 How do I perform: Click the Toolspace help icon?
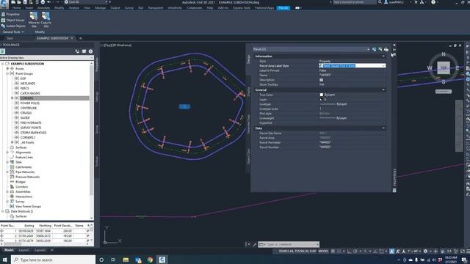coord(90,51)
